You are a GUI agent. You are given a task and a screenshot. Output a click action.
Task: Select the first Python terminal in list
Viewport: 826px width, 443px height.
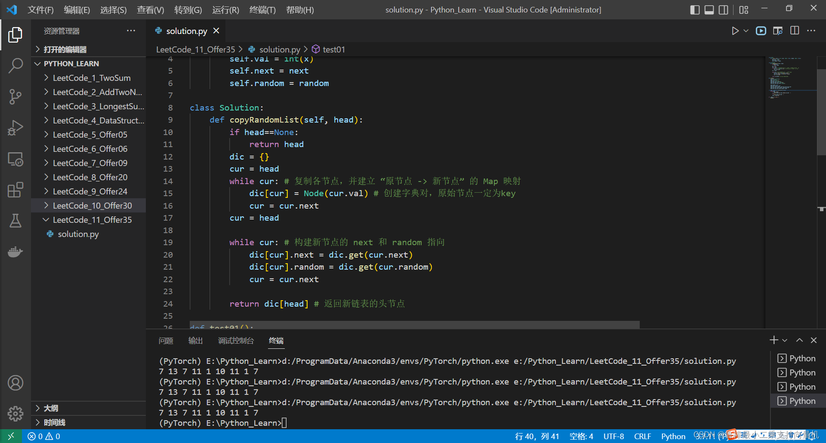[x=797, y=358]
